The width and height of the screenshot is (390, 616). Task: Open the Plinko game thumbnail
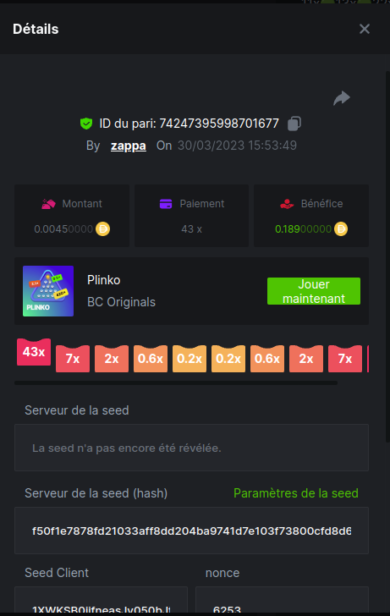tap(48, 291)
